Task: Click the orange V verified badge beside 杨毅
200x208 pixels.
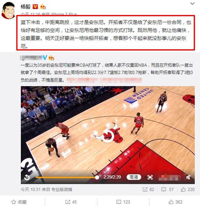Action: click(35, 7)
